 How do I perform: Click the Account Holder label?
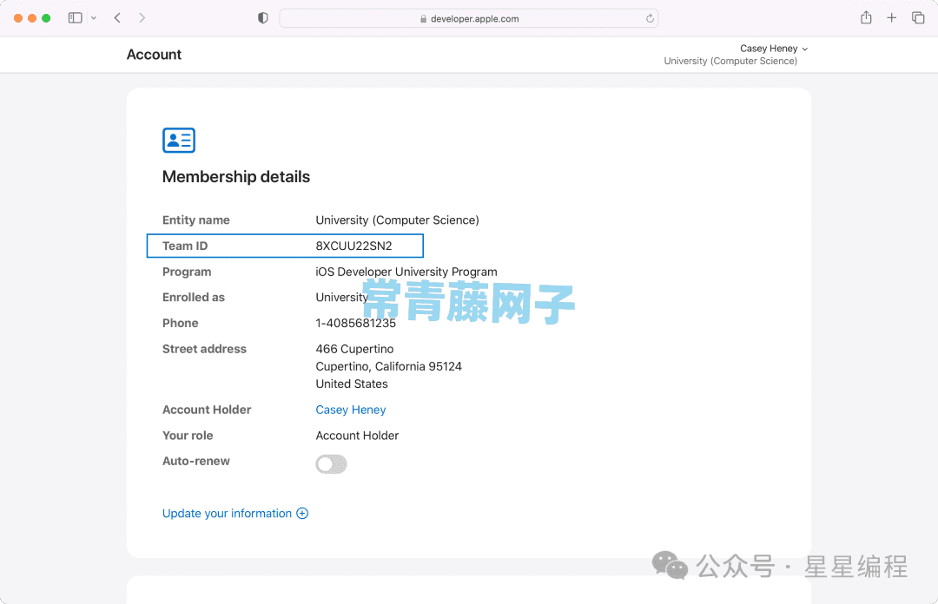click(207, 410)
